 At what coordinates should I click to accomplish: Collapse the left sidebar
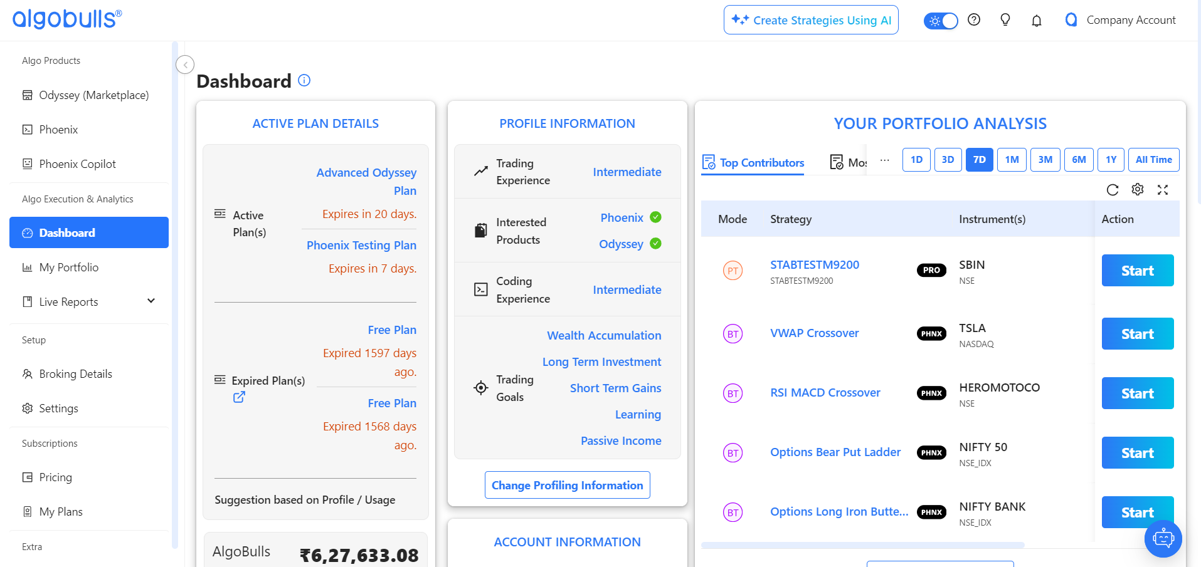[185, 65]
